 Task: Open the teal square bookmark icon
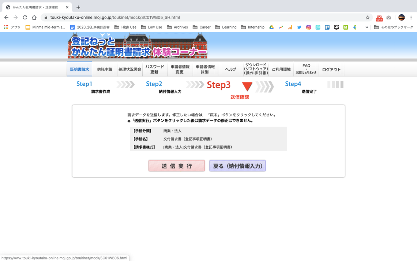(x=318, y=27)
